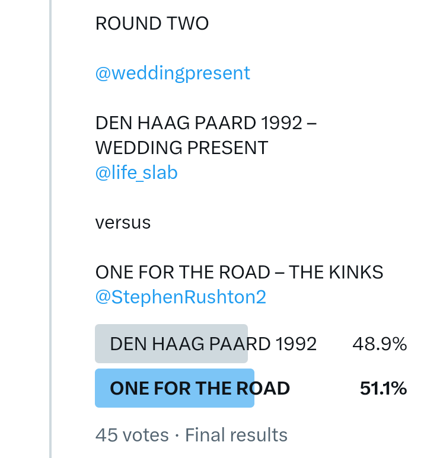Click the "45 votes" count
Screen dimensions: 427x458
(x=132, y=435)
